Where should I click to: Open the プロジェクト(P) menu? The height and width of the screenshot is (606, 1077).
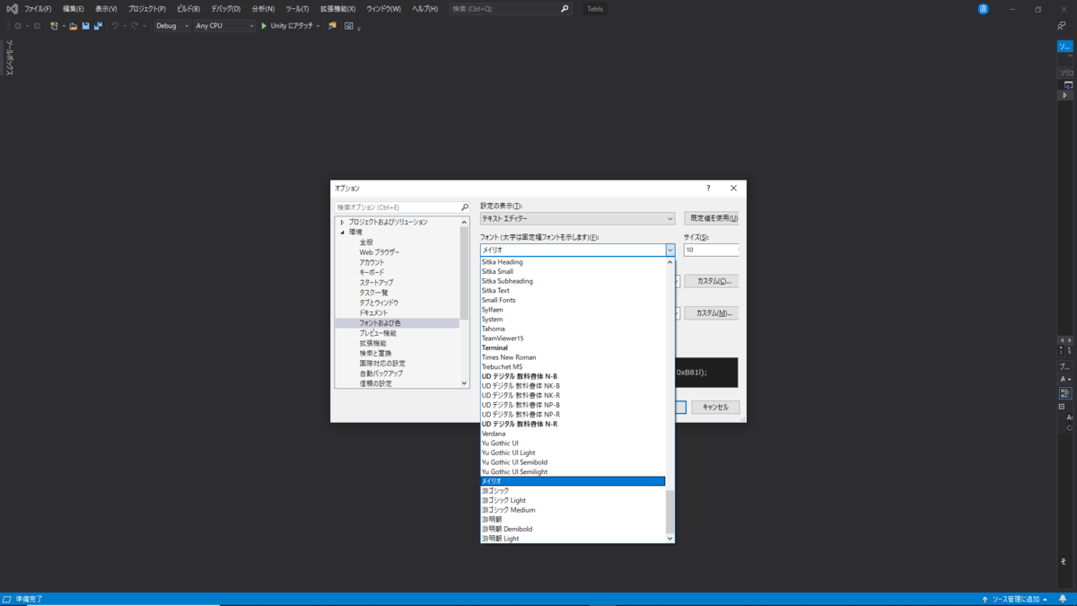[x=147, y=9]
